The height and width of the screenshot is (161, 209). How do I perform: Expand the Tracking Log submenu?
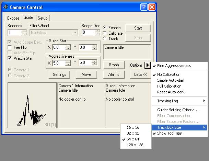180,101
